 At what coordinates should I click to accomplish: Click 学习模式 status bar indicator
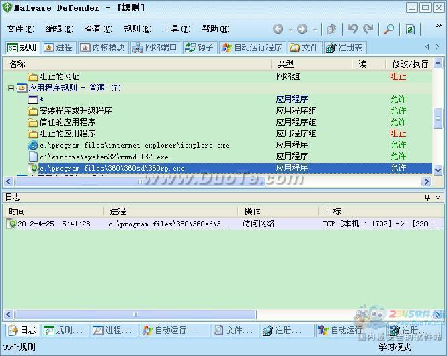395,347
